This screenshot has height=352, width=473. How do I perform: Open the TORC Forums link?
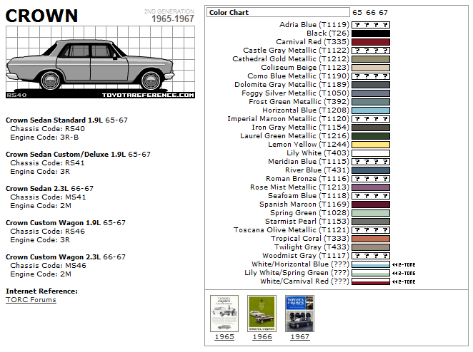(31, 300)
